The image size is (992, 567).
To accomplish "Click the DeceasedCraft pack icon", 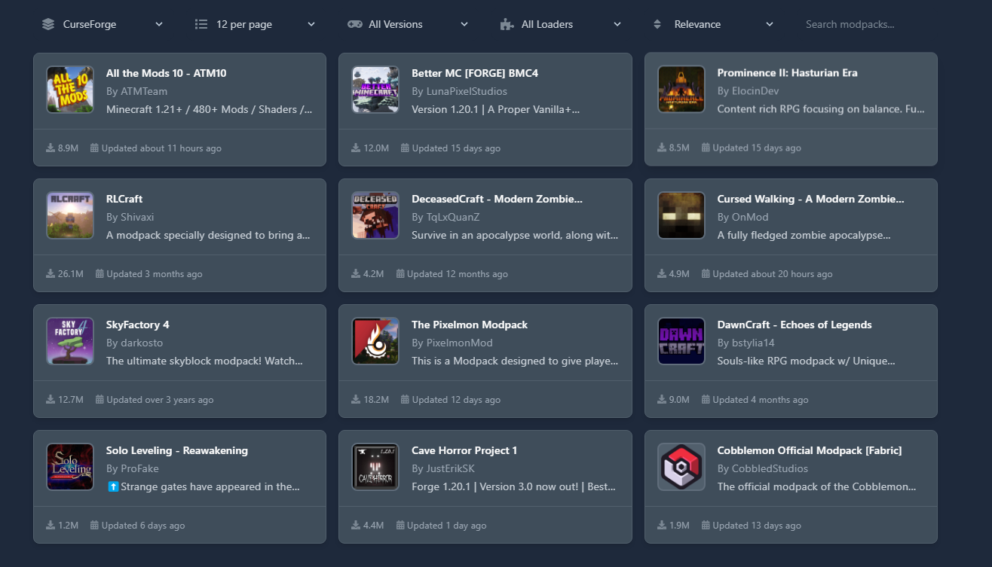I will (375, 215).
